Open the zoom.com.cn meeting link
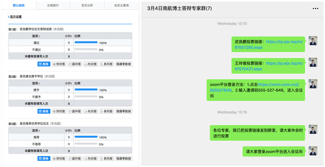The image size is (325, 167). (x=280, y=84)
